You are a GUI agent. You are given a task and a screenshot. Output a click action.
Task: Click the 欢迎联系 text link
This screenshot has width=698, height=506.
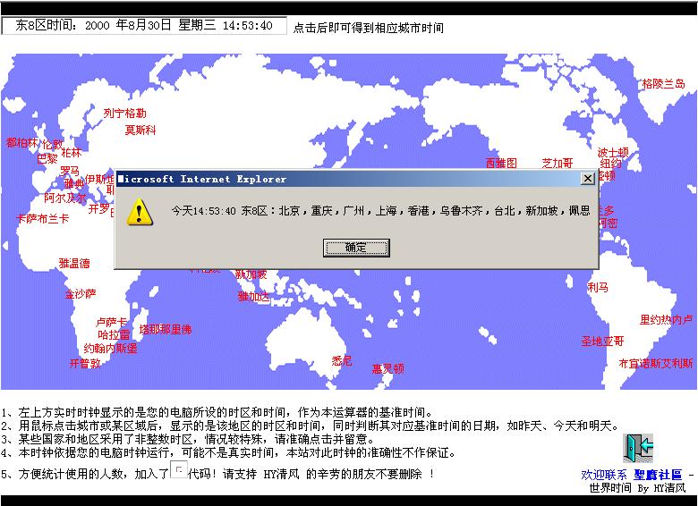604,475
